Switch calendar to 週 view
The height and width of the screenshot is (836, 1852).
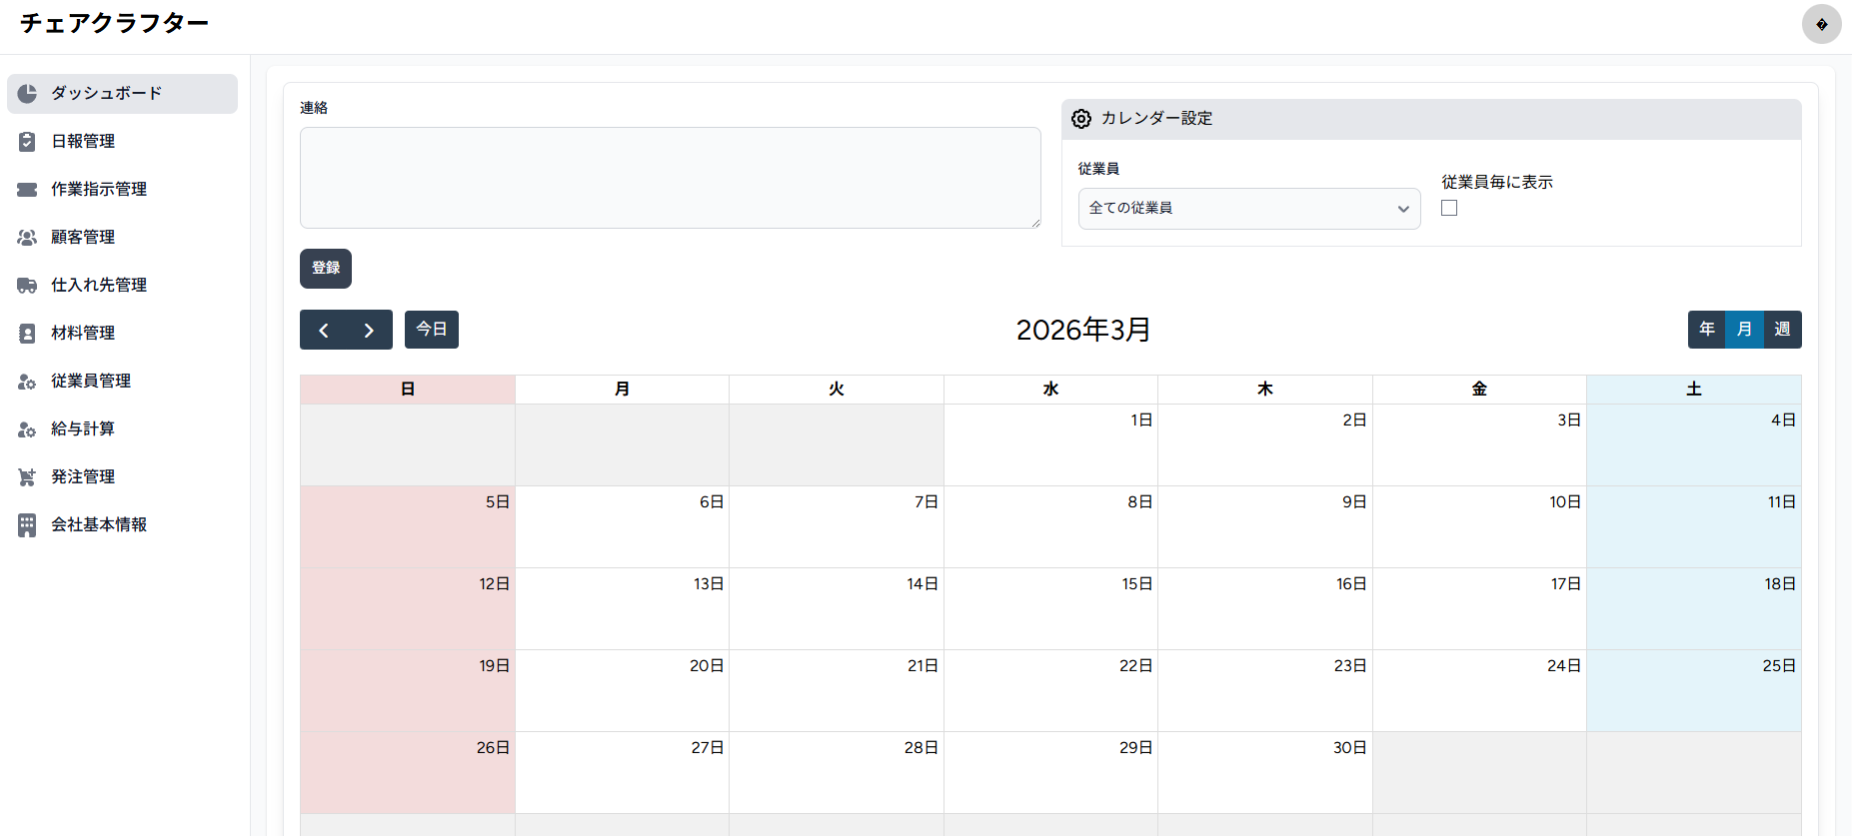click(x=1782, y=330)
